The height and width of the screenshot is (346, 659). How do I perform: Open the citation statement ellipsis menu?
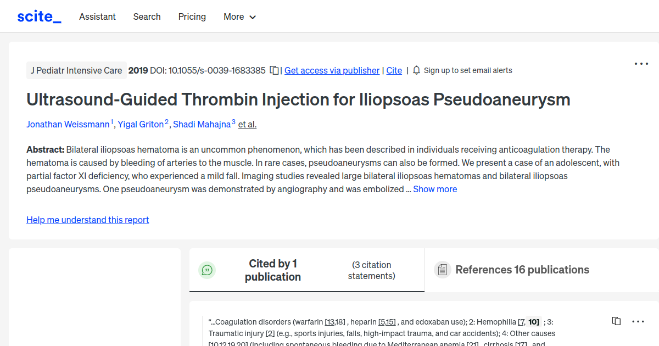pyautogui.click(x=638, y=321)
